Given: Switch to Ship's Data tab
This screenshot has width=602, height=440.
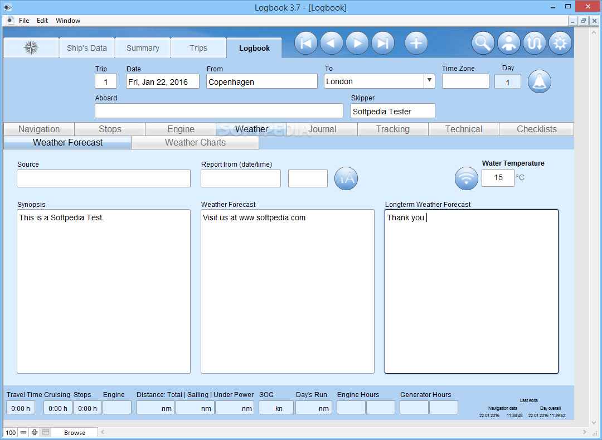Looking at the screenshot, I should pos(87,48).
